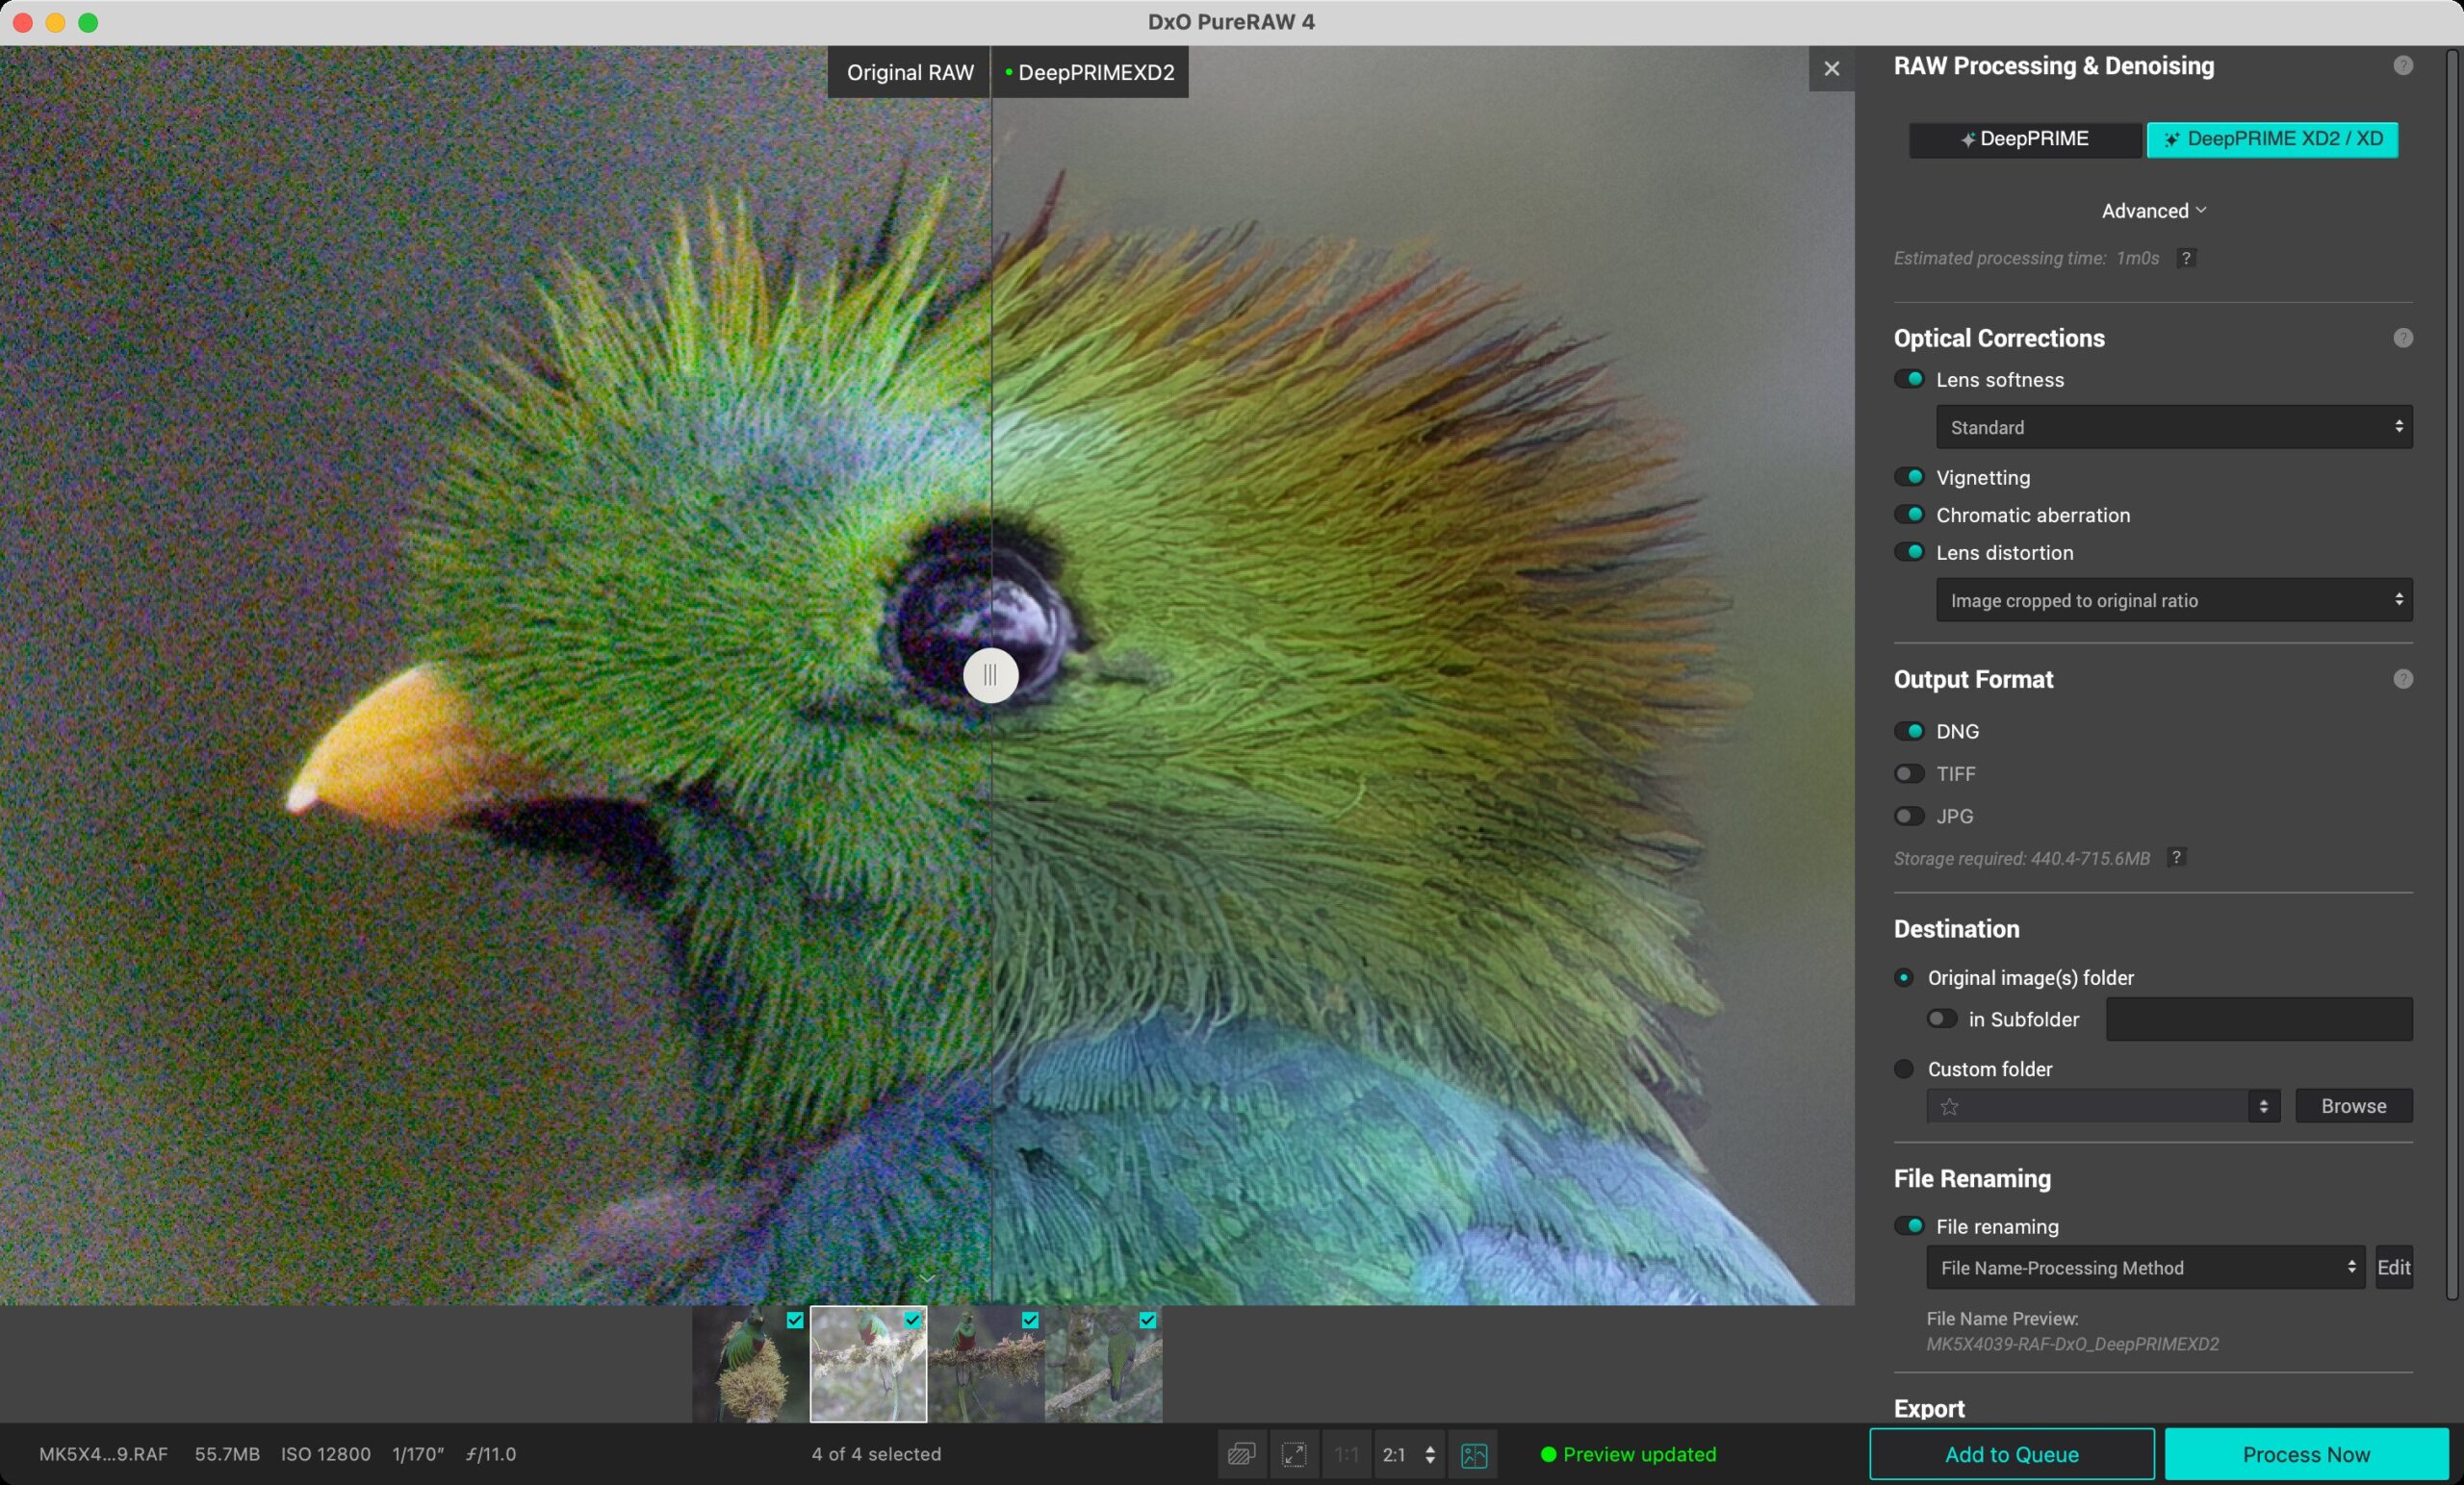Click the green Preview updated status dot

[x=1548, y=1454]
